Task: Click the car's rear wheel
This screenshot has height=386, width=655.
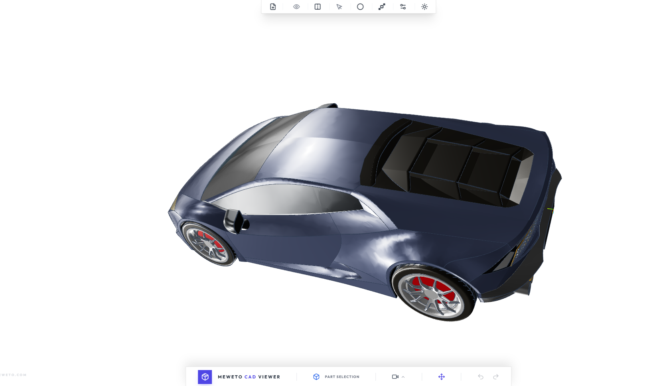Action: click(434, 294)
